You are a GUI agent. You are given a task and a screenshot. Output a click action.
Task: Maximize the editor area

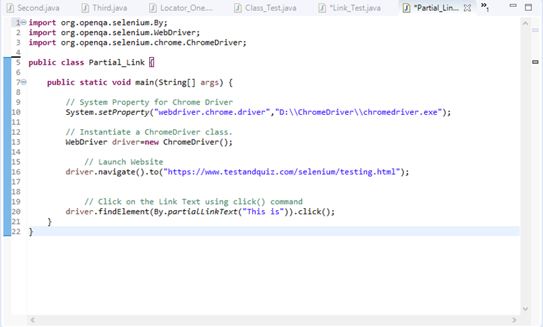[529, 8]
